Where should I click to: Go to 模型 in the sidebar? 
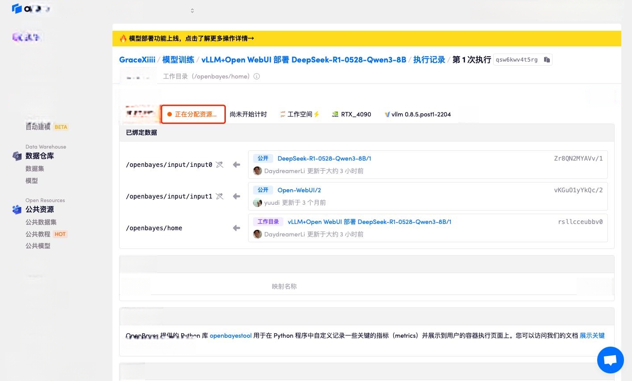(x=32, y=181)
